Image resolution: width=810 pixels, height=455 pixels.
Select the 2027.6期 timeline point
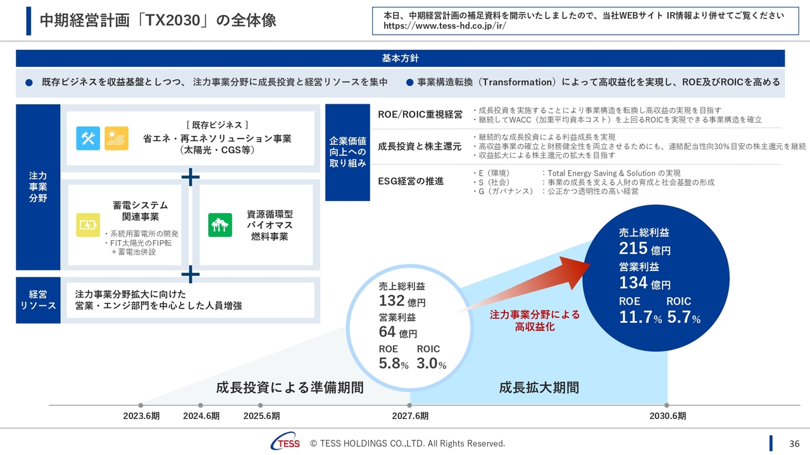[x=410, y=405]
